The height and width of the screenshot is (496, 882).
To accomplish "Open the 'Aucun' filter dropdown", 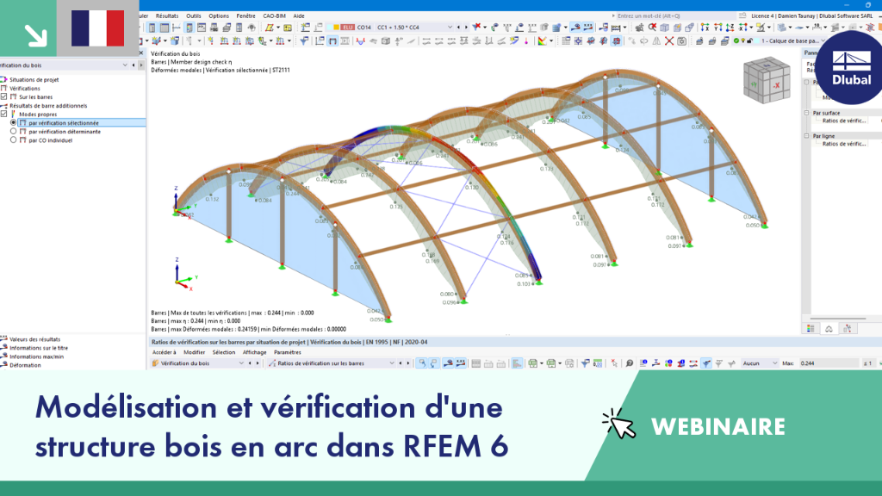I will pos(760,363).
